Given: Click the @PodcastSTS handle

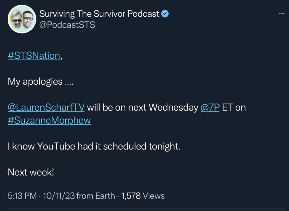Looking at the screenshot, I should tap(67, 25).
